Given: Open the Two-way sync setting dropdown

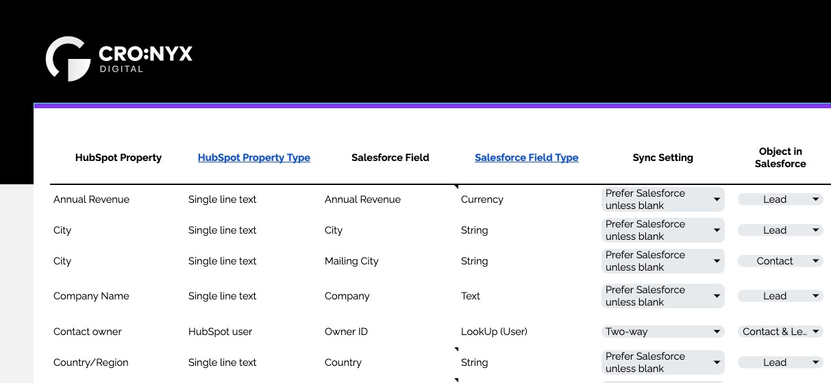Looking at the screenshot, I should tap(662, 332).
